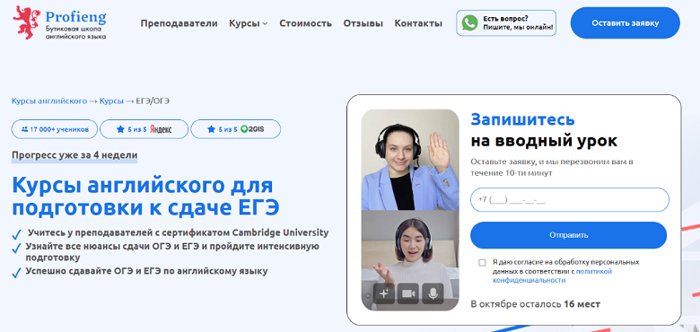
Task: Click the 17 000+ учеников badge
Action: click(55, 129)
